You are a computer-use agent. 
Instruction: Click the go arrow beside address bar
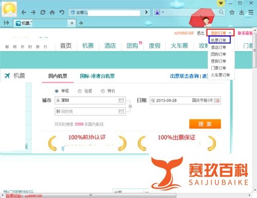point(146,12)
